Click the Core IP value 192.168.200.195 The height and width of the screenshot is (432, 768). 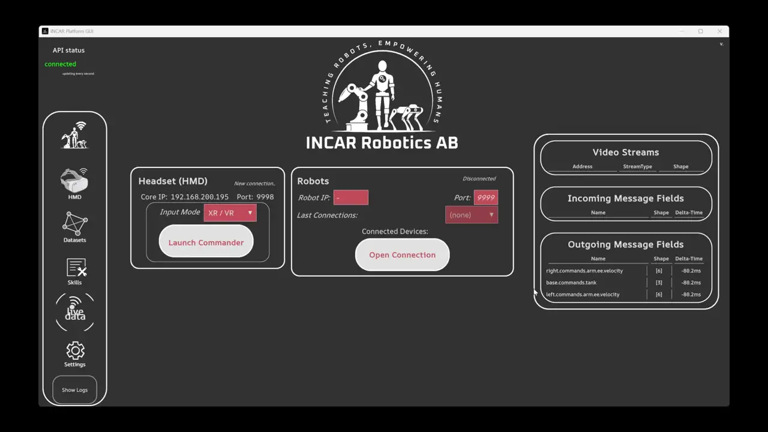199,197
